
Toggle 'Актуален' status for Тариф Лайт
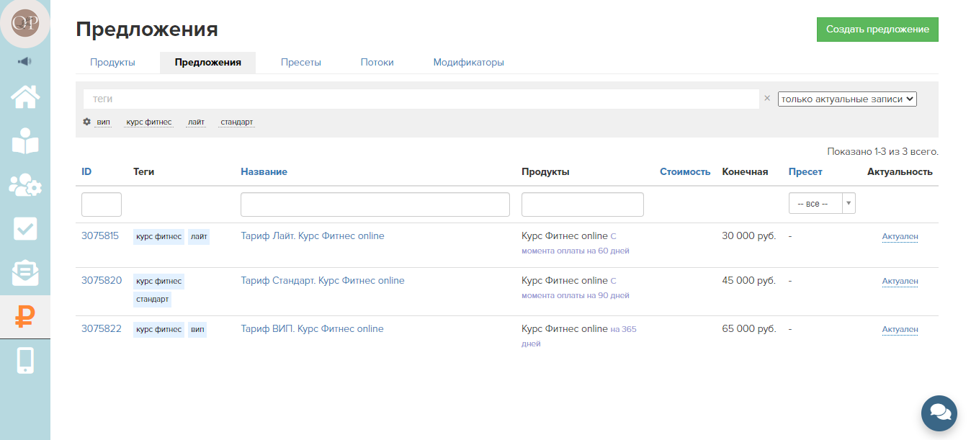900,237
